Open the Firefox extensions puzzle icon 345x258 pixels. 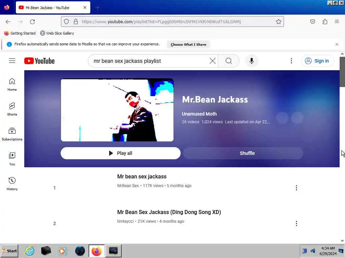(325, 21)
